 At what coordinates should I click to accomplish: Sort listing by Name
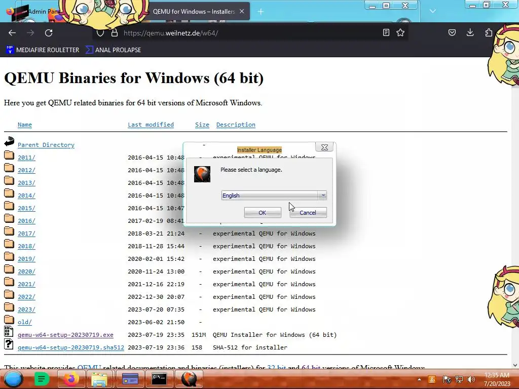point(25,125)
